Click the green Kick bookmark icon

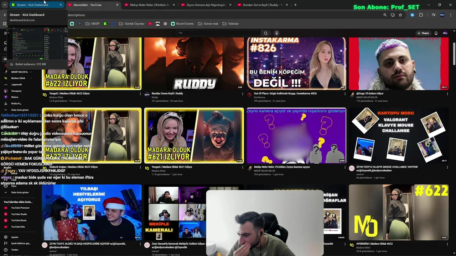pyautogui.click(x=105, y=24)
